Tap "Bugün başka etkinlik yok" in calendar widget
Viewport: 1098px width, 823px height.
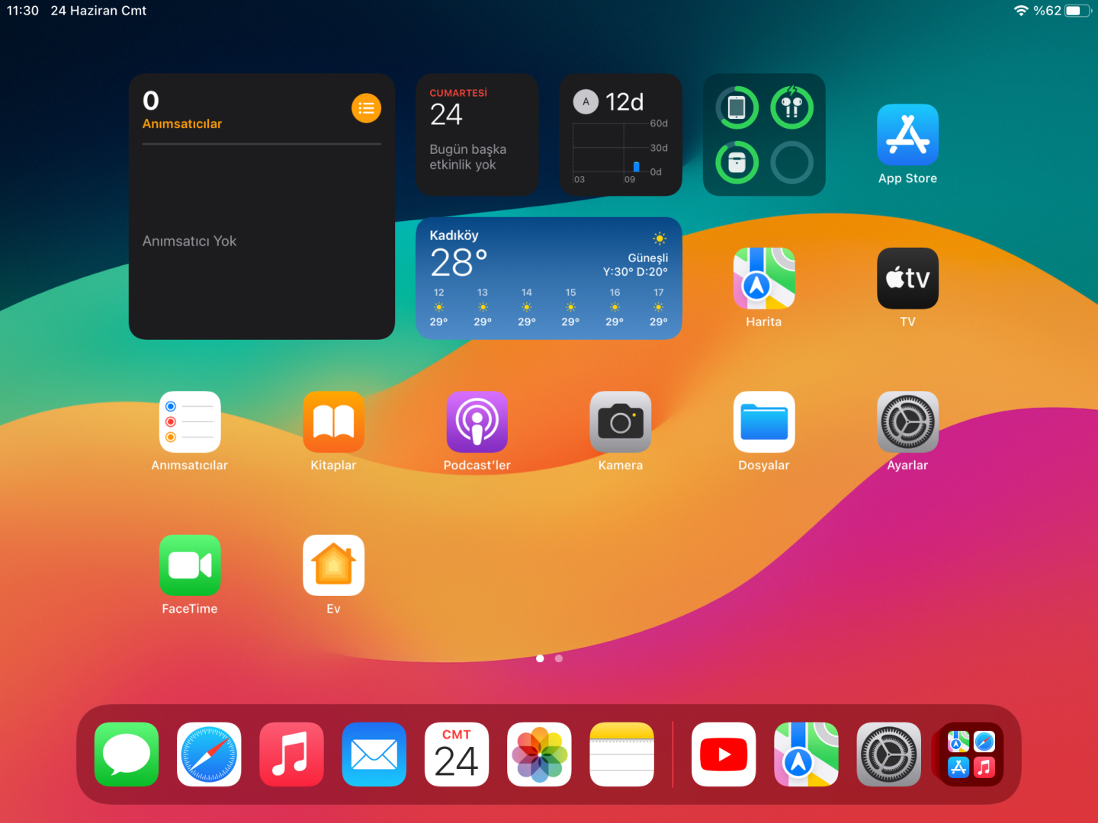pos(468,157)
